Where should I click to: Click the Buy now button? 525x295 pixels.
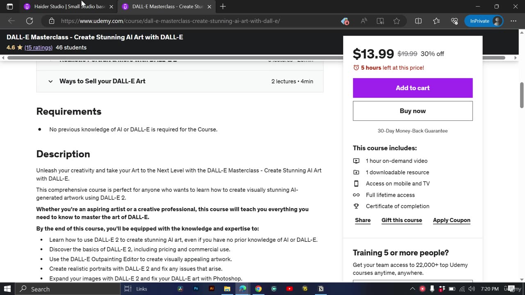tap(413, 111)
